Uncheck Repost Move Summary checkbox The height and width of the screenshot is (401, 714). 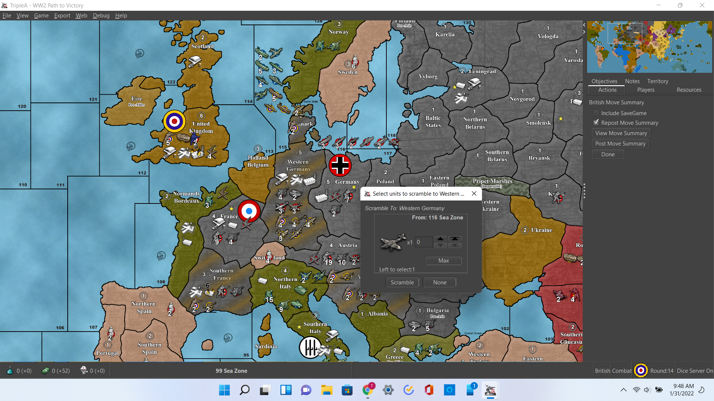tap(596, 123)
